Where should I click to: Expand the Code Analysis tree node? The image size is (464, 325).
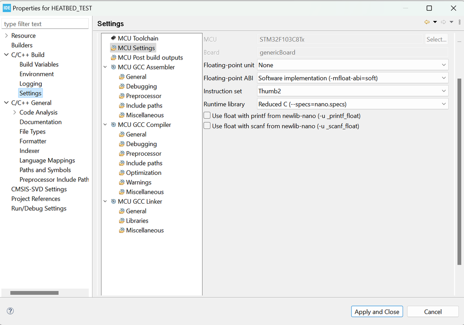pos(14,113)
